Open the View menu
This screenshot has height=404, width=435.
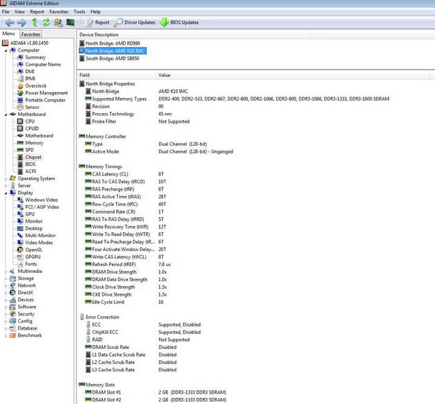pos(19,11)
